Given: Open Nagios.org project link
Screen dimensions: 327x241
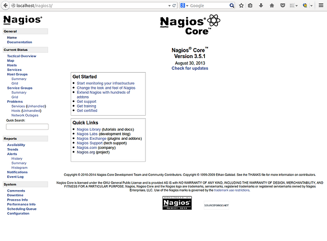Looking at the screenshot, I should click(86, 152).
